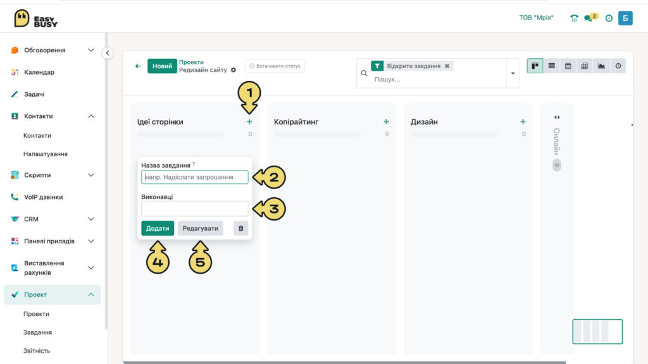The image size is (648, 364).
Task: Click into the Пошук search field
Action: click(438, 79)
